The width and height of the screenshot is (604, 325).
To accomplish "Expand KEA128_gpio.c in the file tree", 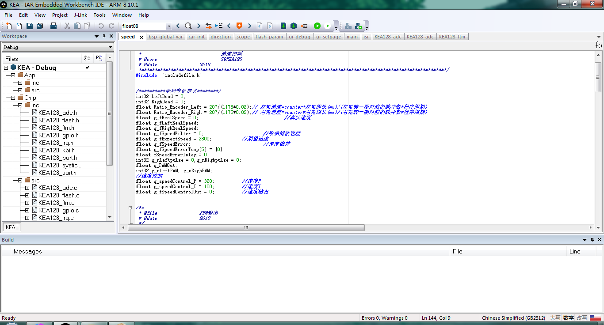I will (27, 211).
